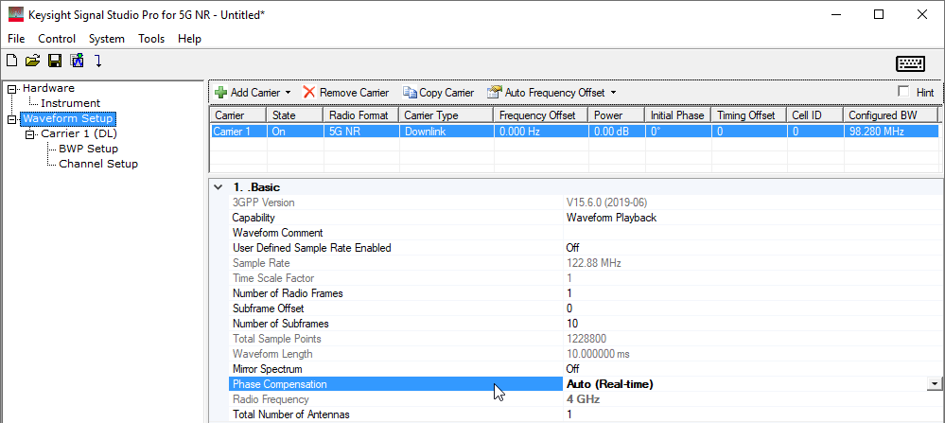
Task: Collapse the Waveform Setup tree node
Action: click(x=11, y=118)
